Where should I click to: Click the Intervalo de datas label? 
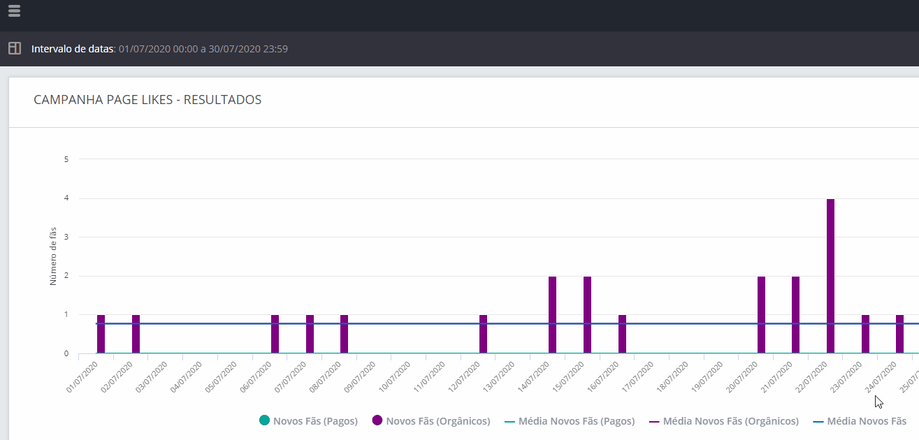[73, 49]
